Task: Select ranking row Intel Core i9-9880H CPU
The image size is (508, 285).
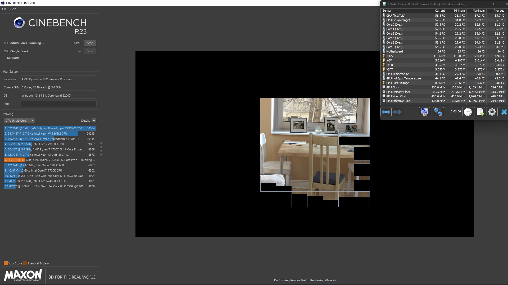Action: click(x=50, y=144)
